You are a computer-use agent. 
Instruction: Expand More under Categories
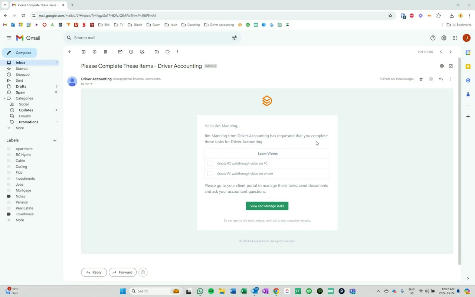point(20,128)
